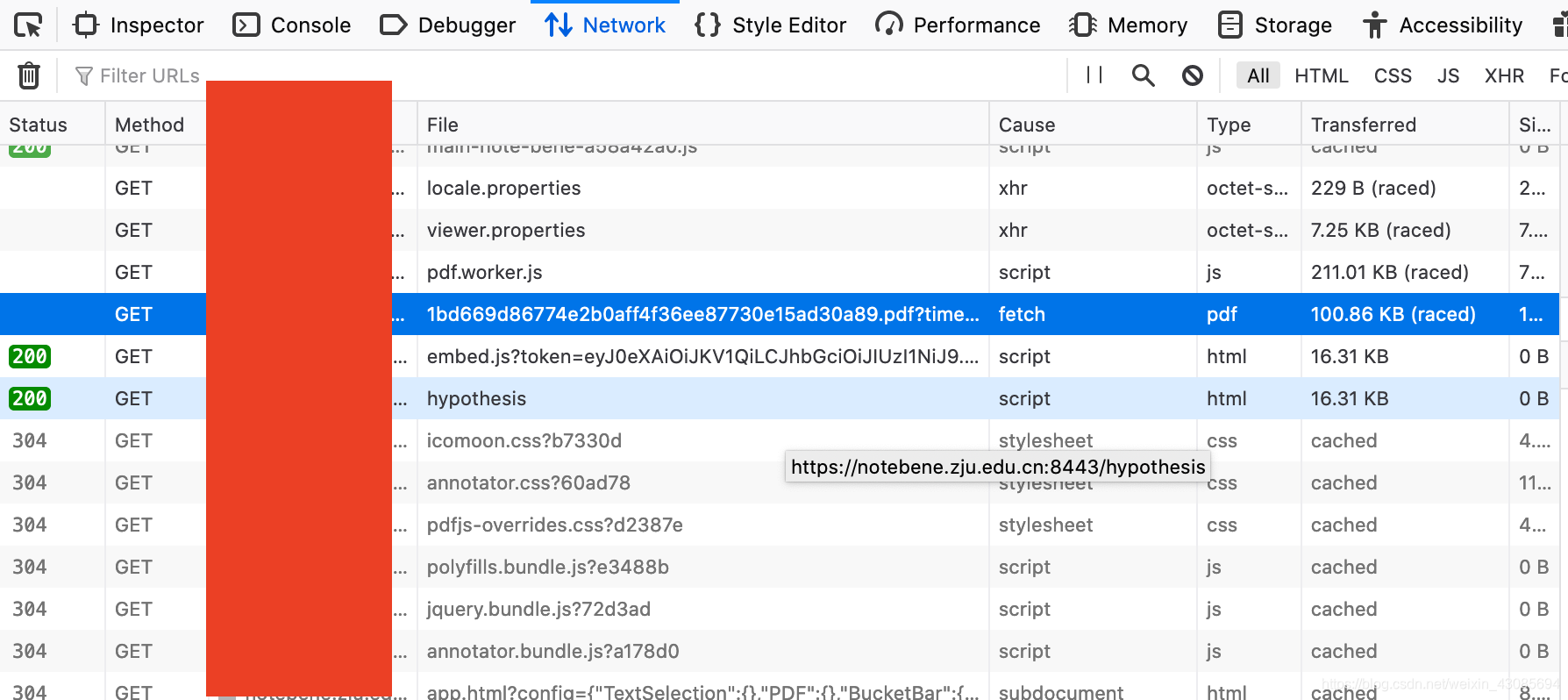Filter requests by CSS
The height and width of the screenshot is (700, 1568).
(x=1393, y=75)
